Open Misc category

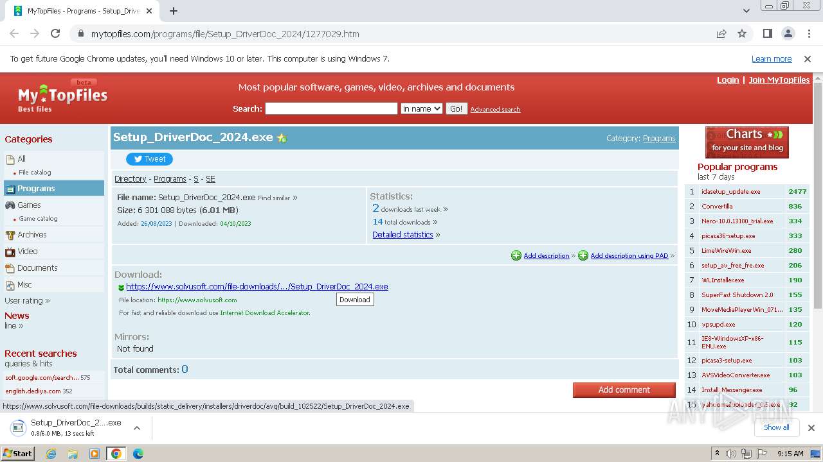pos(24,285)
